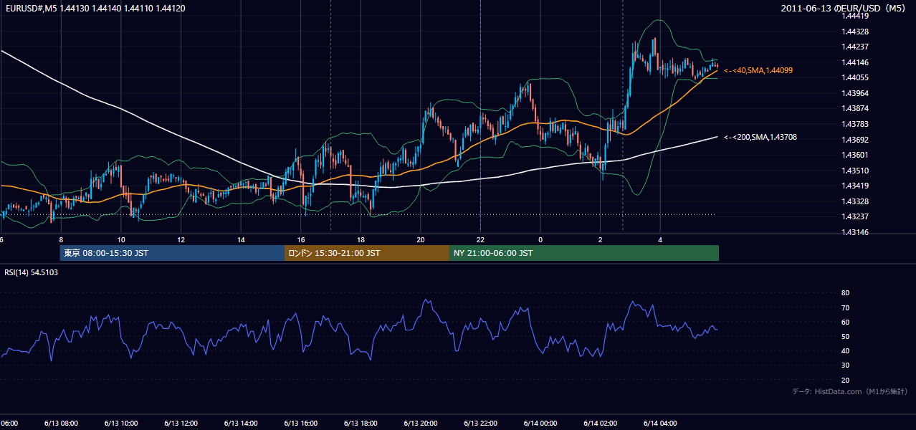Click price axis label 1.44419
Image resolution: width=916 pixels, height=430 pixels.
(855, 16)
